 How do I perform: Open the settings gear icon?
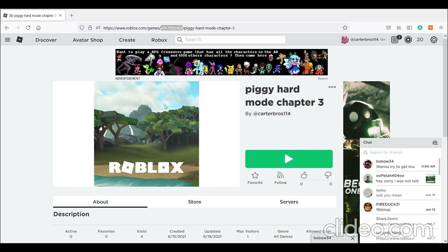click(434, 40)
